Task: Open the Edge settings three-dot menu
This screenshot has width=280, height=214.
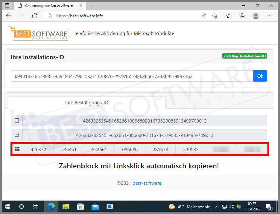Action: pyautogui.click(x=269, y=16)
